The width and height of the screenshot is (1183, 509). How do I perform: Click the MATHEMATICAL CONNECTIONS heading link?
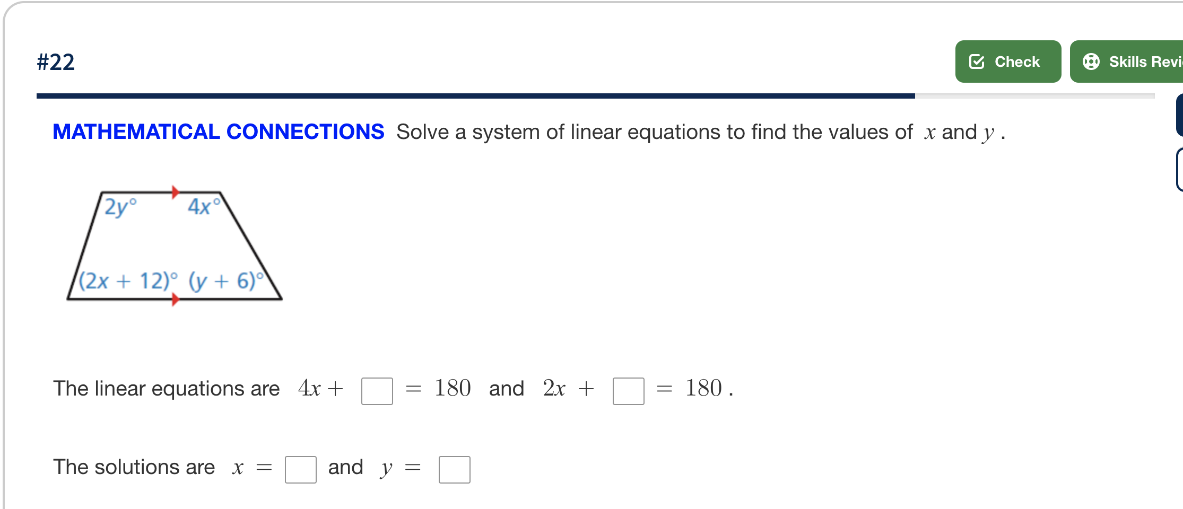pos(218,131)
